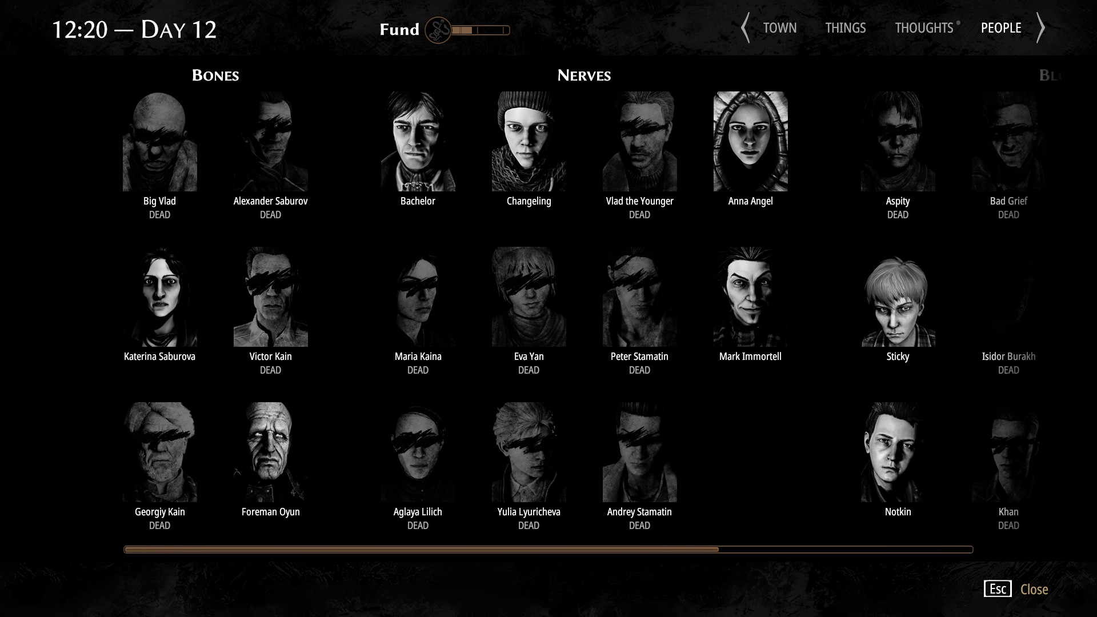Viewport: 1097px width, 617px height.
Task: Select Vlad the Younger's portrait
Action: point(640,141)
